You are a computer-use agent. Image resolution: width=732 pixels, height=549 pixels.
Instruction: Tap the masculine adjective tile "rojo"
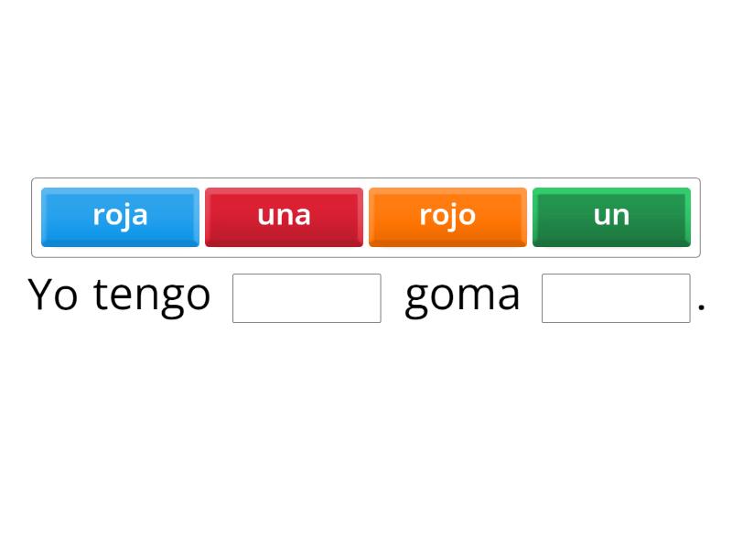pyautogui.click(x=447, y=217)
